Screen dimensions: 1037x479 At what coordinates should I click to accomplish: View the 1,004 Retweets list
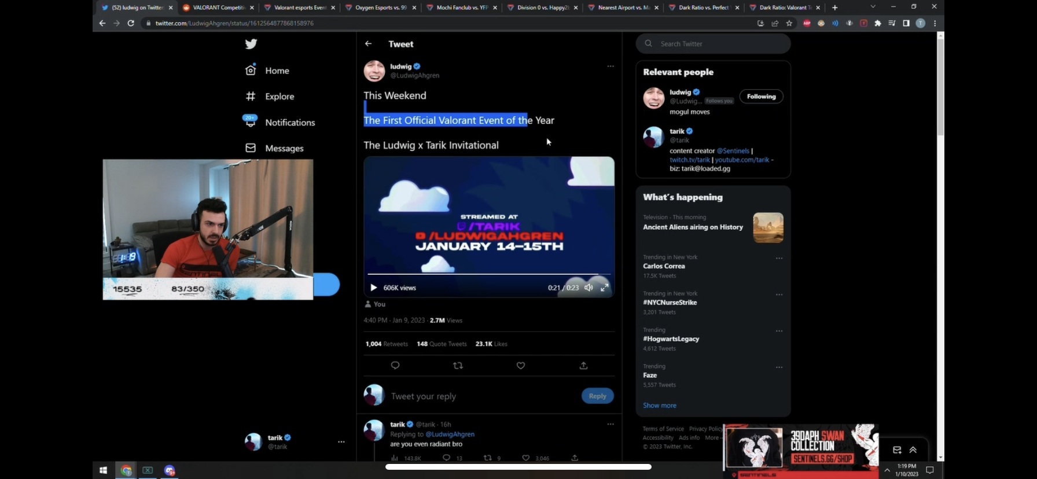[387, 344]
